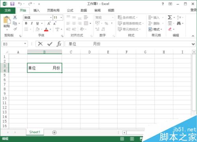Expand the formula bar chevron
The height and width of the screenshot is (142, 197).
[x=193, y=44]
